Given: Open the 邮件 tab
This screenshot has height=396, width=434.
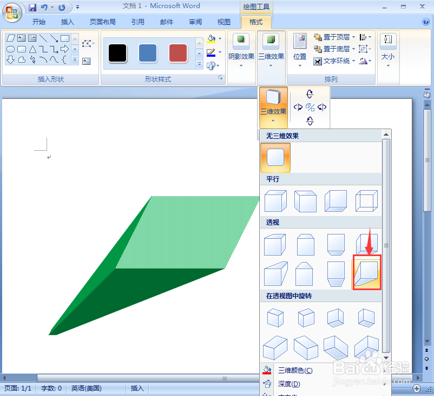Looking at the screenshot, I should click(167, 22).
